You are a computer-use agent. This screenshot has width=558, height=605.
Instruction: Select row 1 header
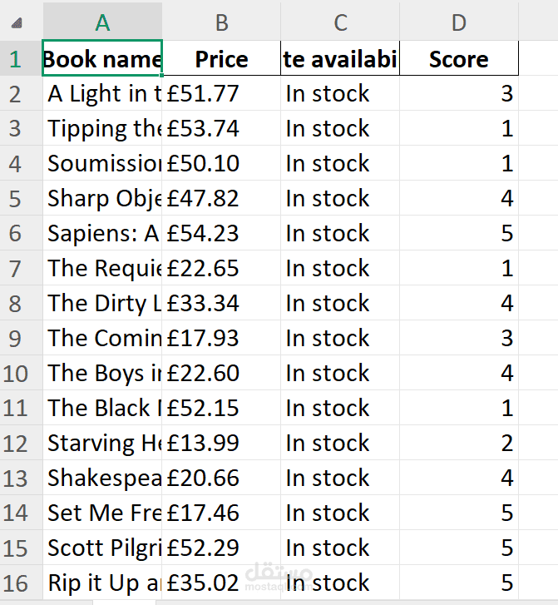tap(15, 59)
